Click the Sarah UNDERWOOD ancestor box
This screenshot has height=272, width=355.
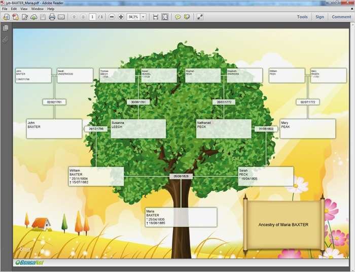pos(75,76)
